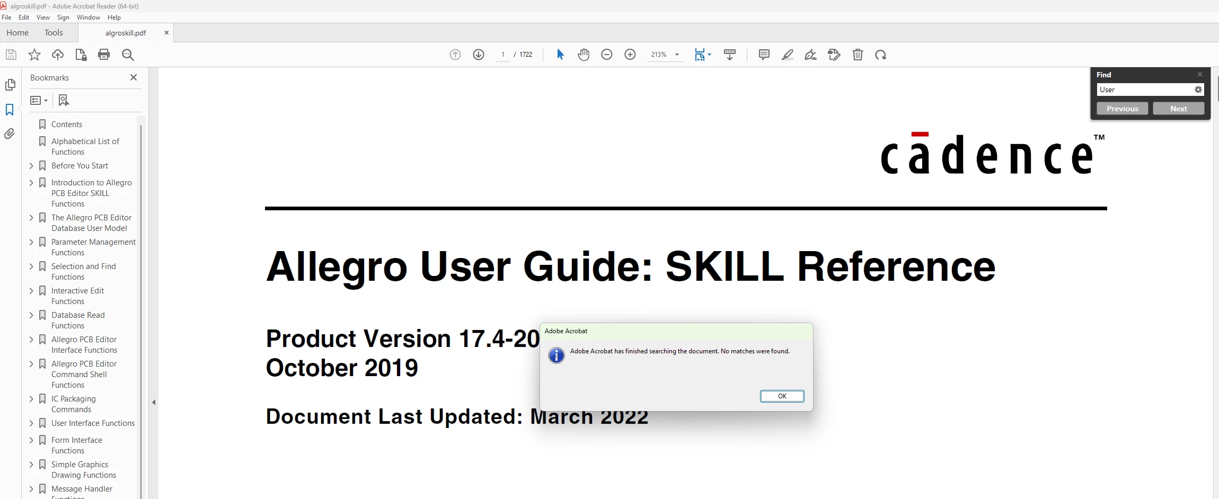Click the Previous button in Find
The image size is (1219, 499).
(1122, 109)
